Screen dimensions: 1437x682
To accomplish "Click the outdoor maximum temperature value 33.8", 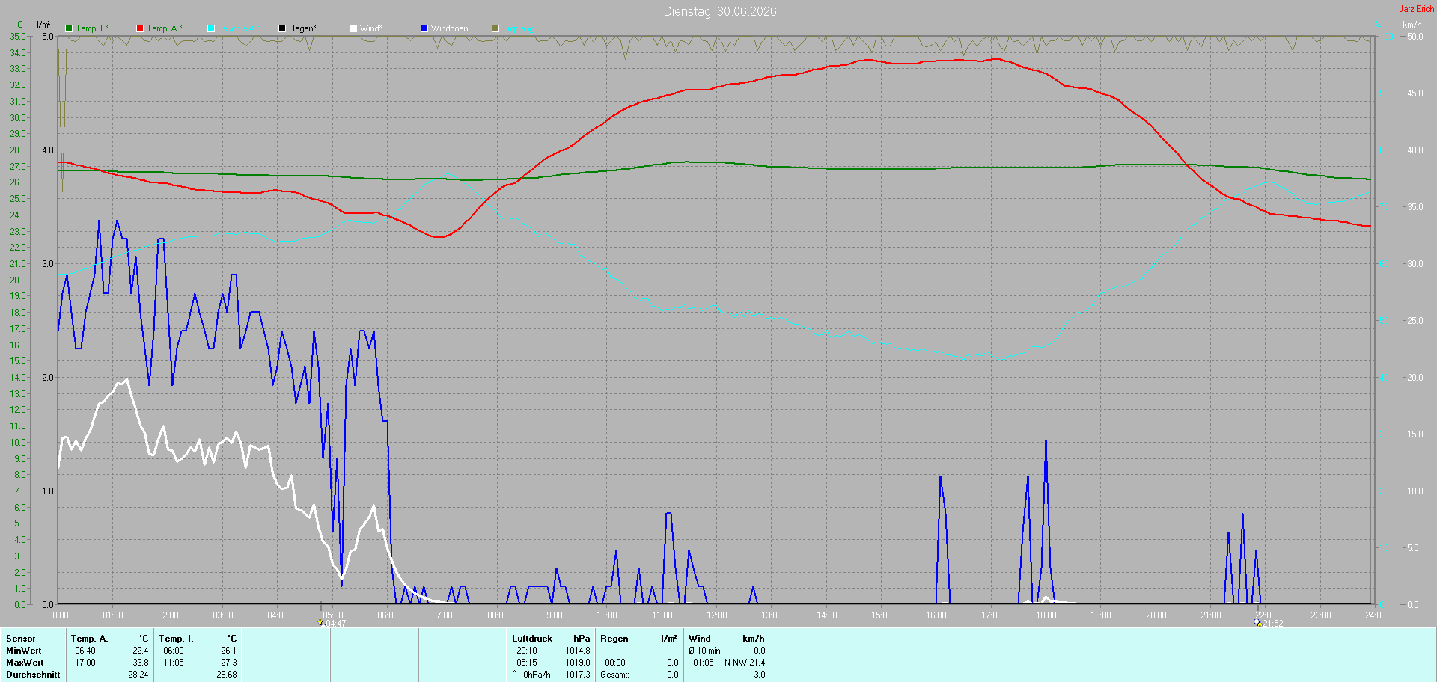I will (141, 663).
